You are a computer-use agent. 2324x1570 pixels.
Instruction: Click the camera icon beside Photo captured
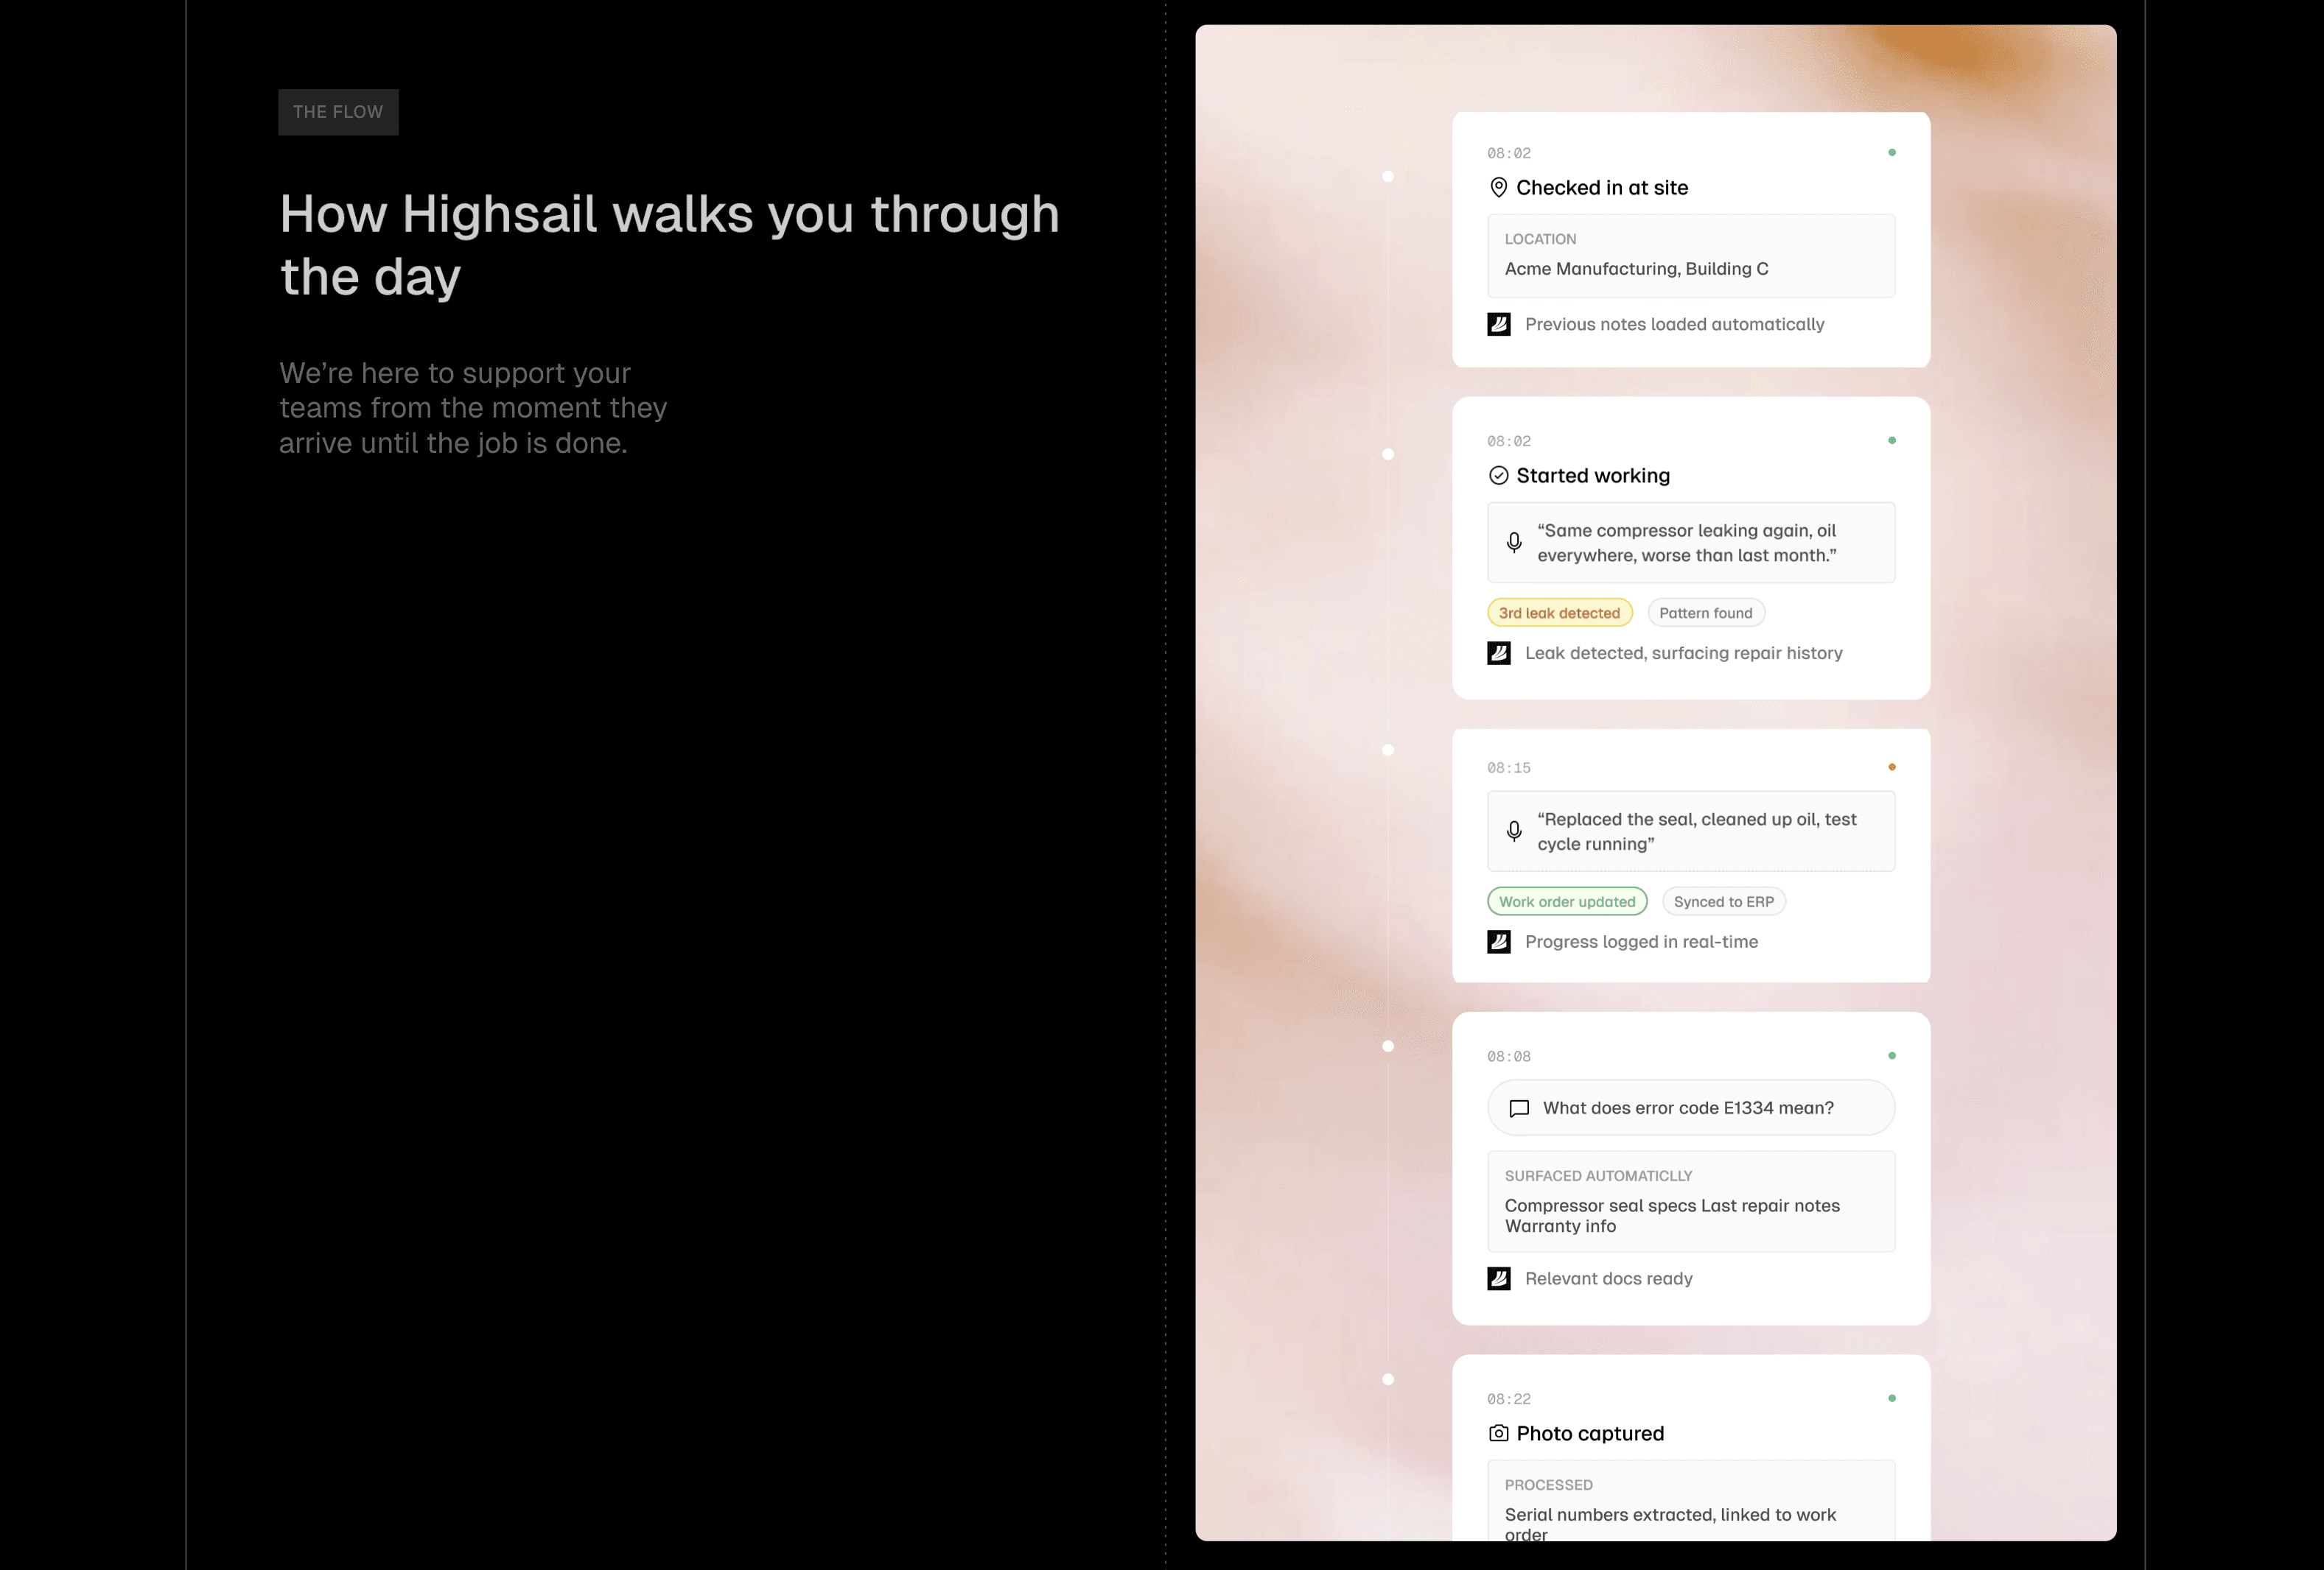[1498, 1433]
